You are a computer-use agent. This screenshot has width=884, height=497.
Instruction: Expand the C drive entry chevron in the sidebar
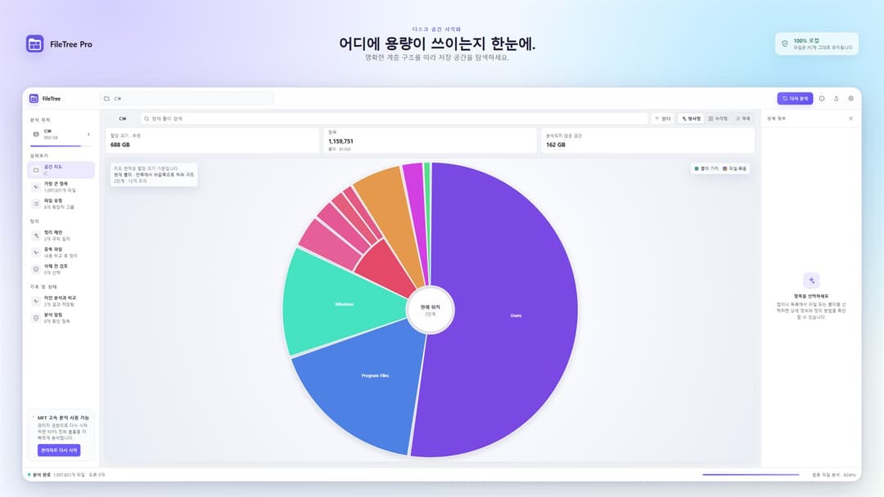[x=88, y=135]
